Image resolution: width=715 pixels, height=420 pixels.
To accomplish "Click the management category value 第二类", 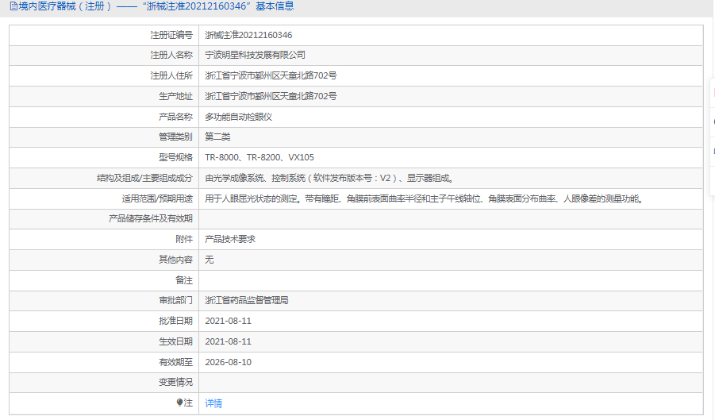I will tap(217, 137).
